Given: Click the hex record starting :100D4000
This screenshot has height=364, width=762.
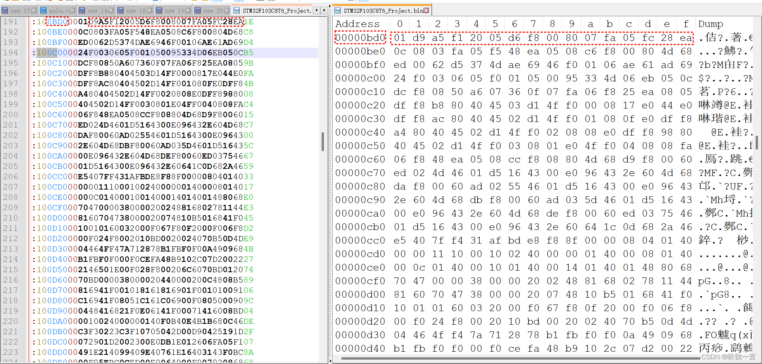Looking at the screenshot, I should pos(143,259).
